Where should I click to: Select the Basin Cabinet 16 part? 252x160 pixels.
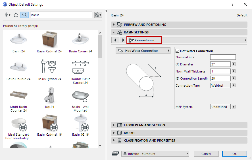coord(49,125)
